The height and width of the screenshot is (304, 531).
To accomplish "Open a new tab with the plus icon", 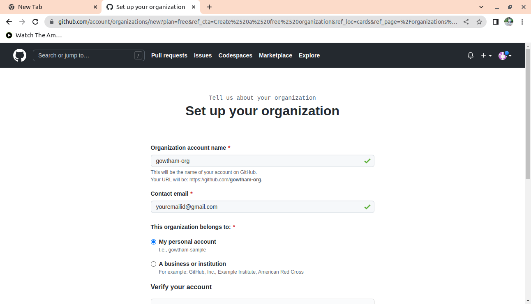I will [x=209, y=7].
